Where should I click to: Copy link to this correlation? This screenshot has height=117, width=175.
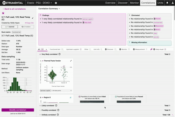tap(29, 23)
